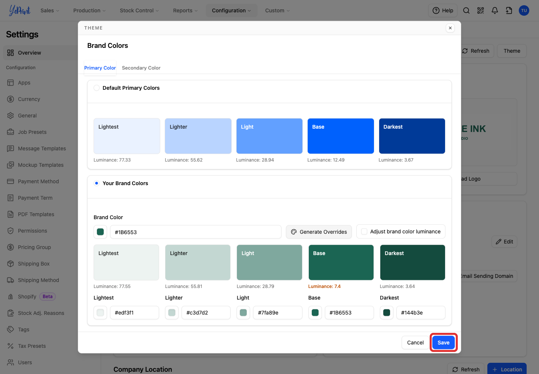539x374 pixels.
Task: Cancel the theme dialog
Action: [415, 343]
